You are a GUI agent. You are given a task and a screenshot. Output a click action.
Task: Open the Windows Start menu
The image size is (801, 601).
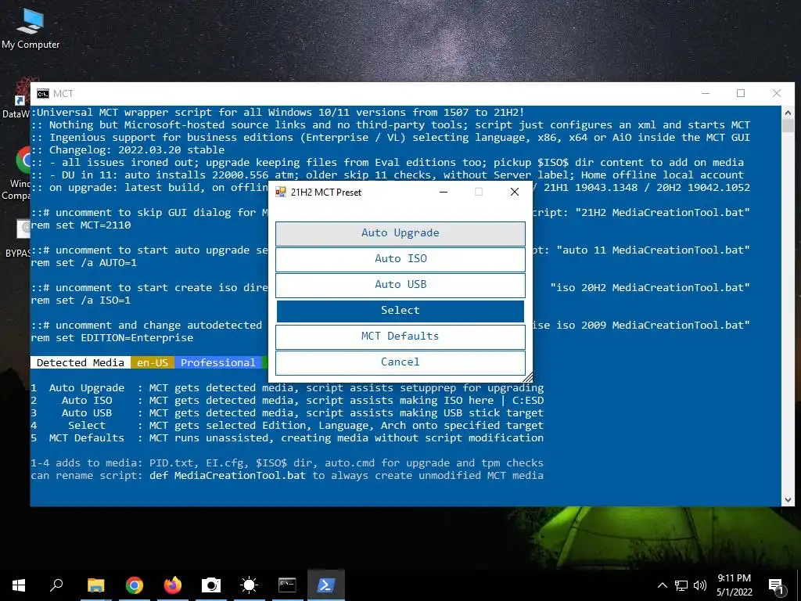pos(19,585)
